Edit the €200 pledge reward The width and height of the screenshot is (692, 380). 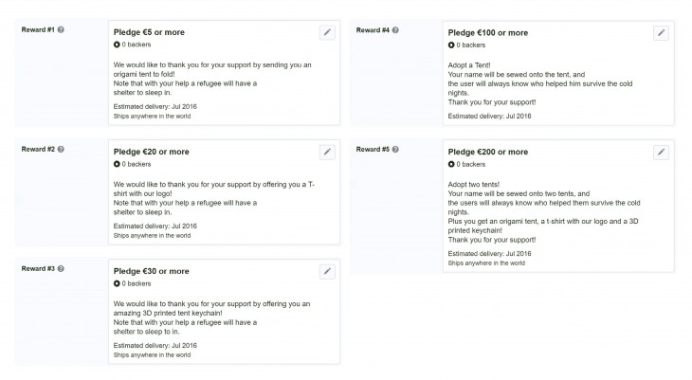[x=661, y=152]
